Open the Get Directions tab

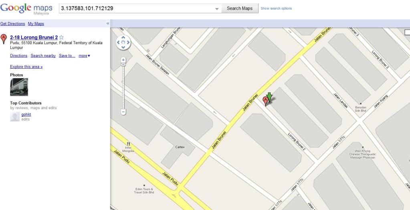(12, 24)
